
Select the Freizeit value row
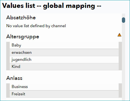pyautogui.click(x=64, y=94)
